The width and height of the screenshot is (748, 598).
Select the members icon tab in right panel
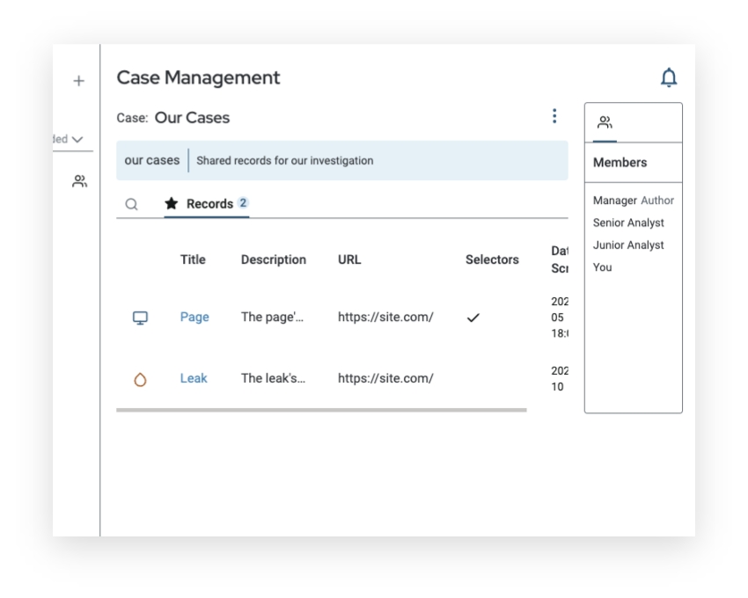[x=605, y=123]
